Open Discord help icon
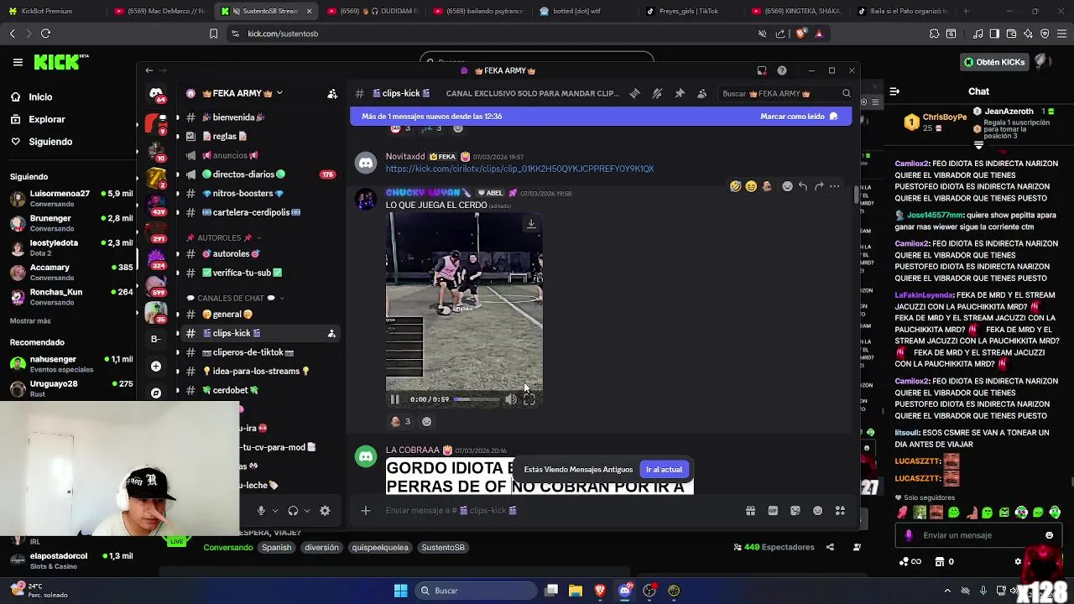Screen dimensions: 1074x604 tap(782, 70)
